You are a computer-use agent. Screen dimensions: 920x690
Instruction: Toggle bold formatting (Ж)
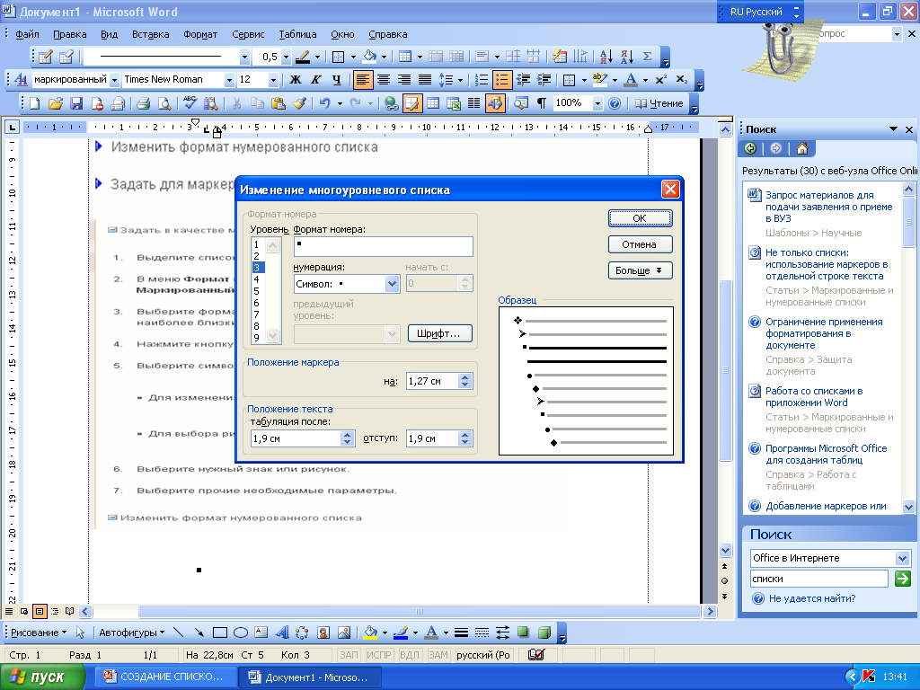point(293,79)
